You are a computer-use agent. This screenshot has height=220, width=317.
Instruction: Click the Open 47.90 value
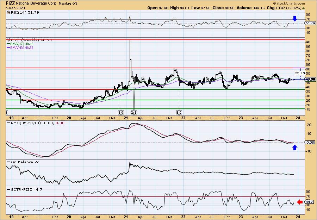pos(158,8)
